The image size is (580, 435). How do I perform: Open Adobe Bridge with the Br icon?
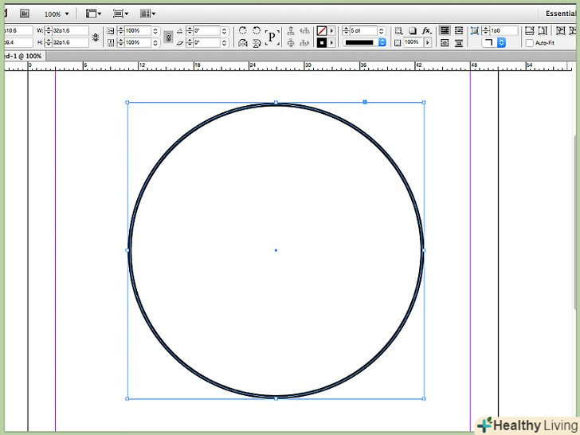24,14
